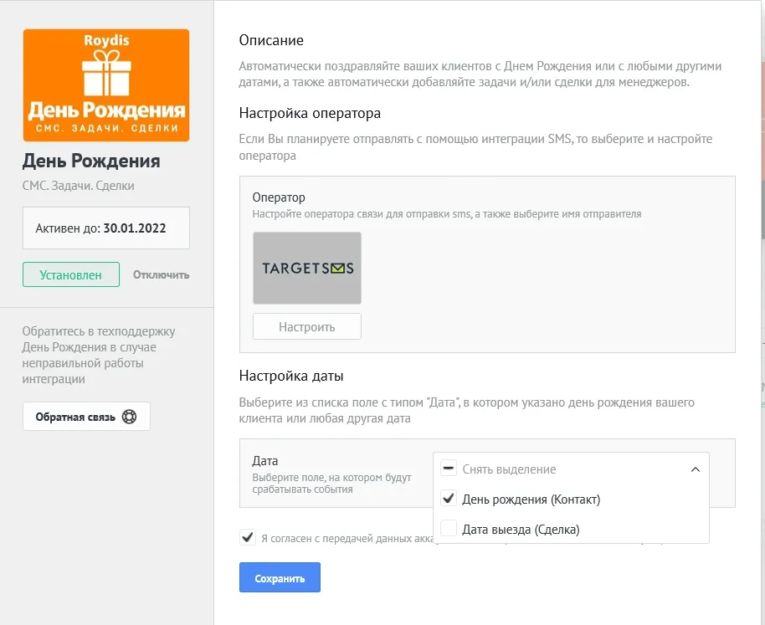The height and width of the screenshot is (625, 765).
Task: Click the lifebuoy icon in Обратная связь
Action: click(x=129, y=417)
